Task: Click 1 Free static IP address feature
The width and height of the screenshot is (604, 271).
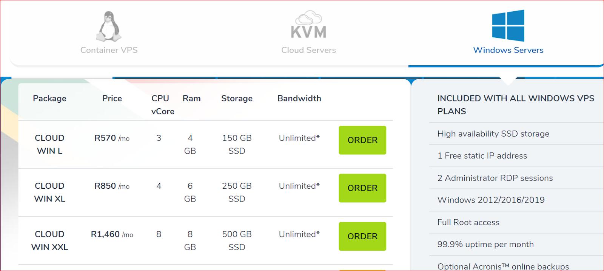Action: click(x=482, y=156)
